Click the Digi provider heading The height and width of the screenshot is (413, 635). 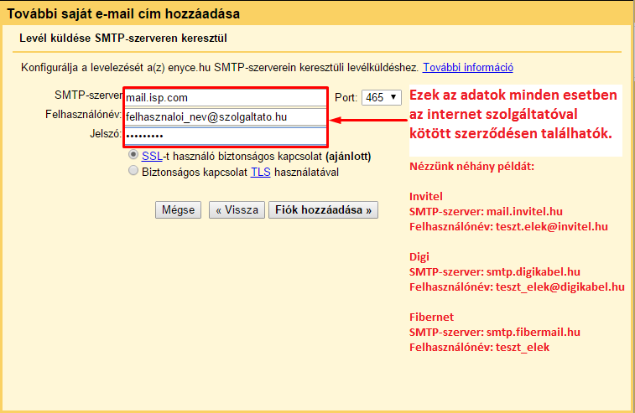click(x=419, y=257)
